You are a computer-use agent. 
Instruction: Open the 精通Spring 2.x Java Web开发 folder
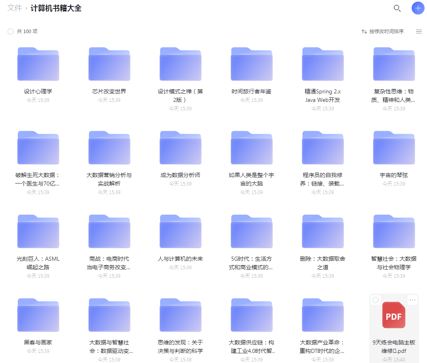click(323, 64)
